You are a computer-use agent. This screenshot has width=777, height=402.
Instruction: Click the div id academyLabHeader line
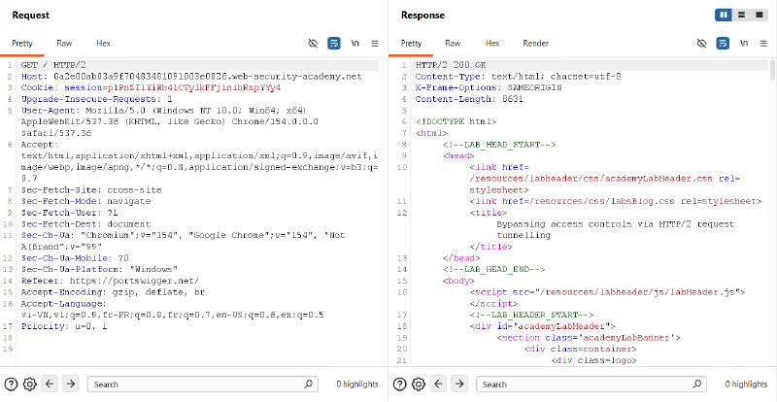(x=542, y=326)
